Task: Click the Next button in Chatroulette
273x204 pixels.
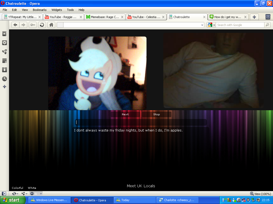Action: (x=125, y=114)
